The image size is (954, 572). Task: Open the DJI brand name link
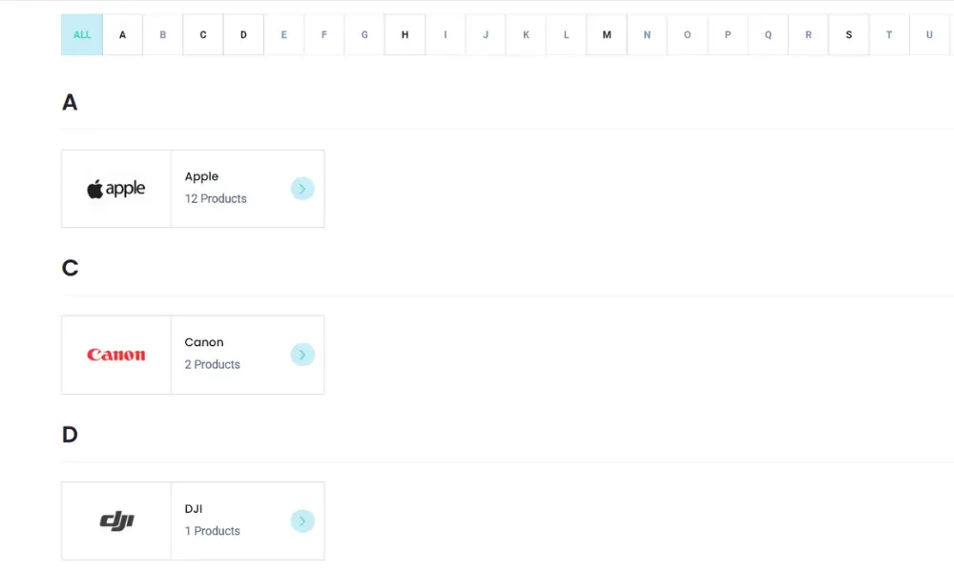[194, 509]
